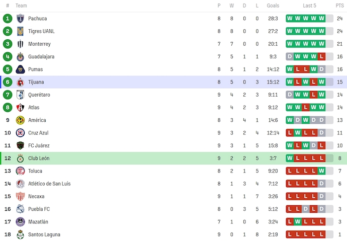The width and height of the screenshot is (347, 241).
Task: Click Mazatlán's green W form badge
Action: pyautogui.click(x=298, y=222)
